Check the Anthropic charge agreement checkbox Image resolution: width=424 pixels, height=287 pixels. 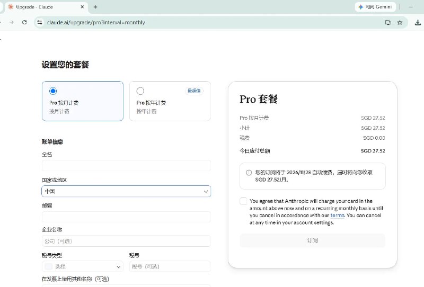tap(243, 201)
